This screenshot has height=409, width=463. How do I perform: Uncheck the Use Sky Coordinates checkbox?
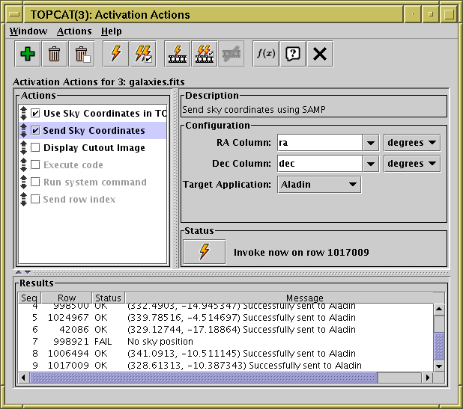pos(35,114)
